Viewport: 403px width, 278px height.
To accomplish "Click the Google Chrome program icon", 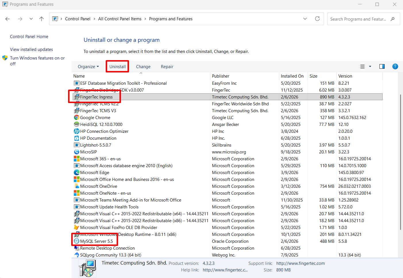I will pyautogui.click(x=76, y=118).
